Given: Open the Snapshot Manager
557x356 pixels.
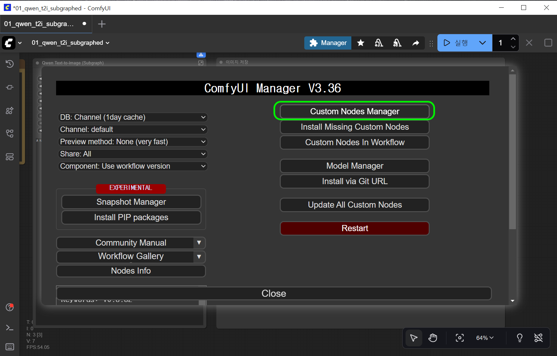Looking at the screenshot, I should pos(131,202).
